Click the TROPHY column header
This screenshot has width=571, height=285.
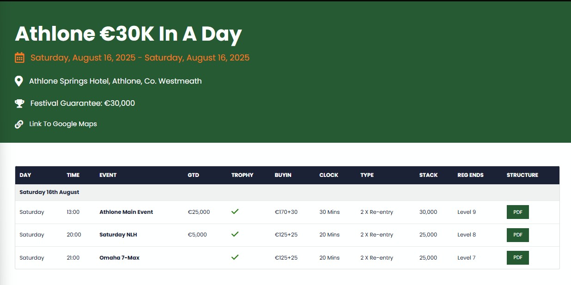coord(243,175)
